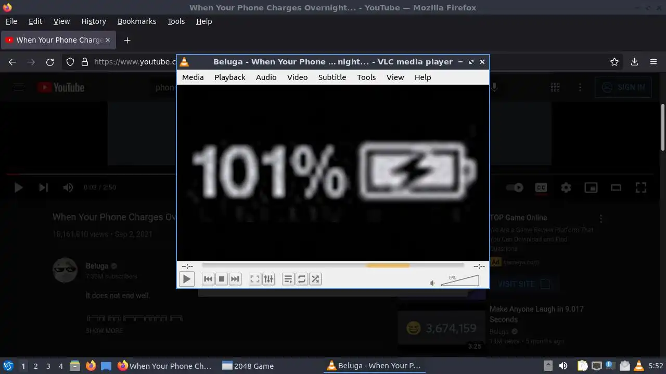Enter YouTube fullscreen mode
666x374 pixels.
point(641,188)
